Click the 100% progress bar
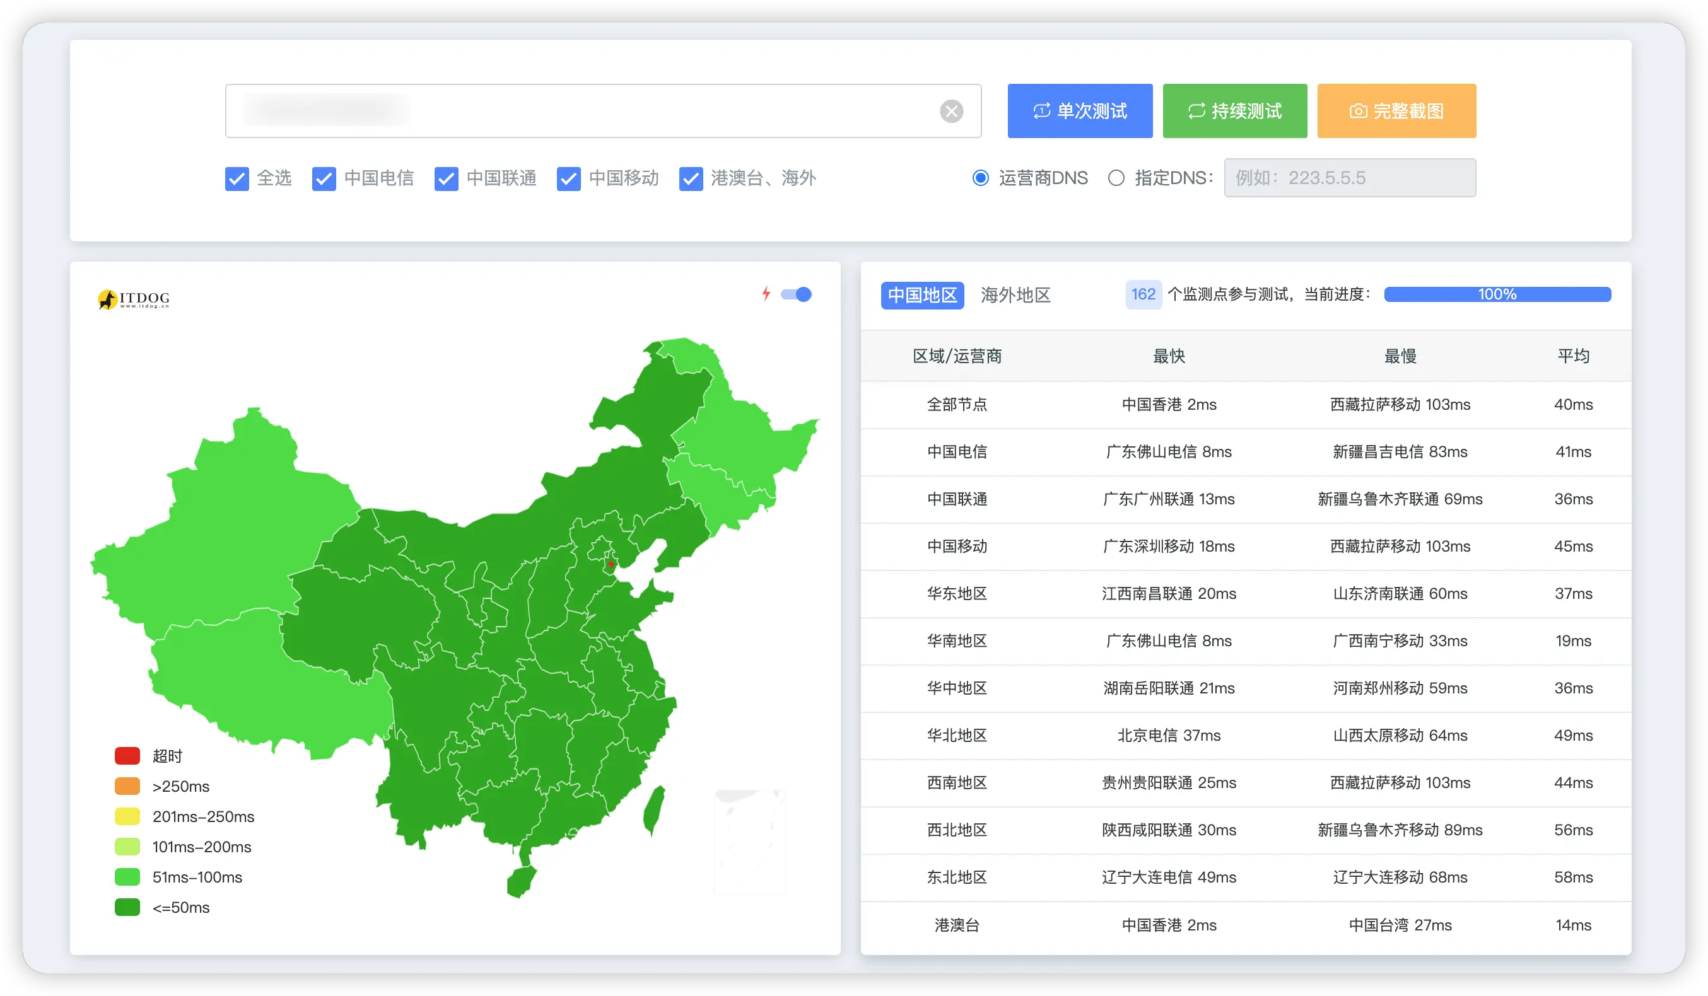Image resolution: width=1708 pixels, height=996 pixels. (1497, 294)
